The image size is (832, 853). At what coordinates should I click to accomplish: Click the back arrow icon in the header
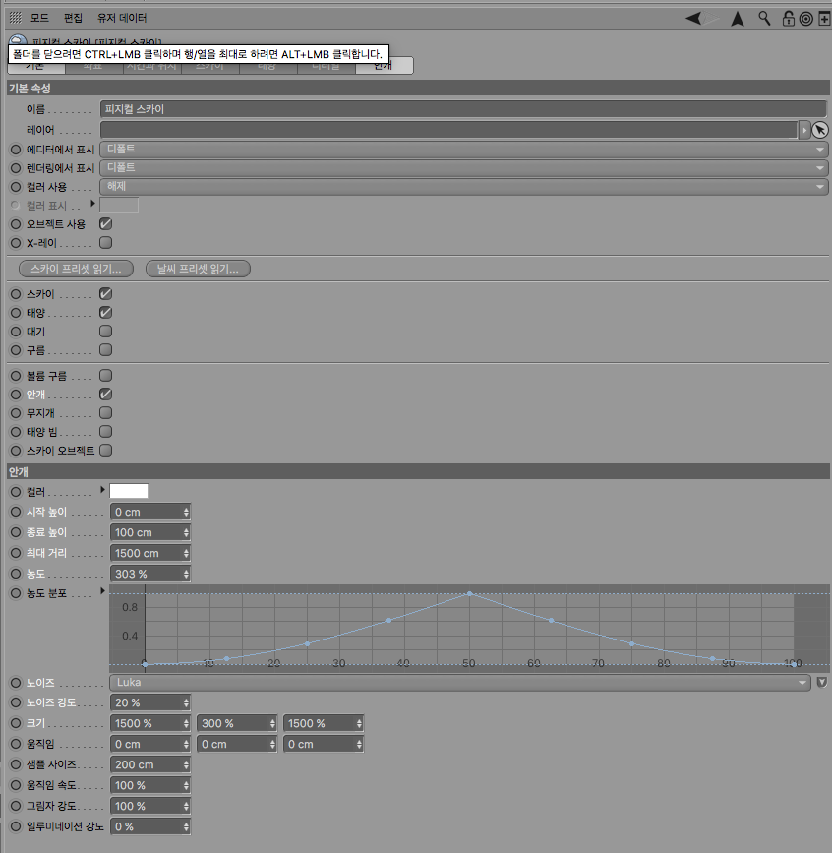point(693,19)
